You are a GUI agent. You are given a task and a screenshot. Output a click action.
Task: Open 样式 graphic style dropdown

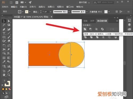pyautogui.click(x=109, y=12)
